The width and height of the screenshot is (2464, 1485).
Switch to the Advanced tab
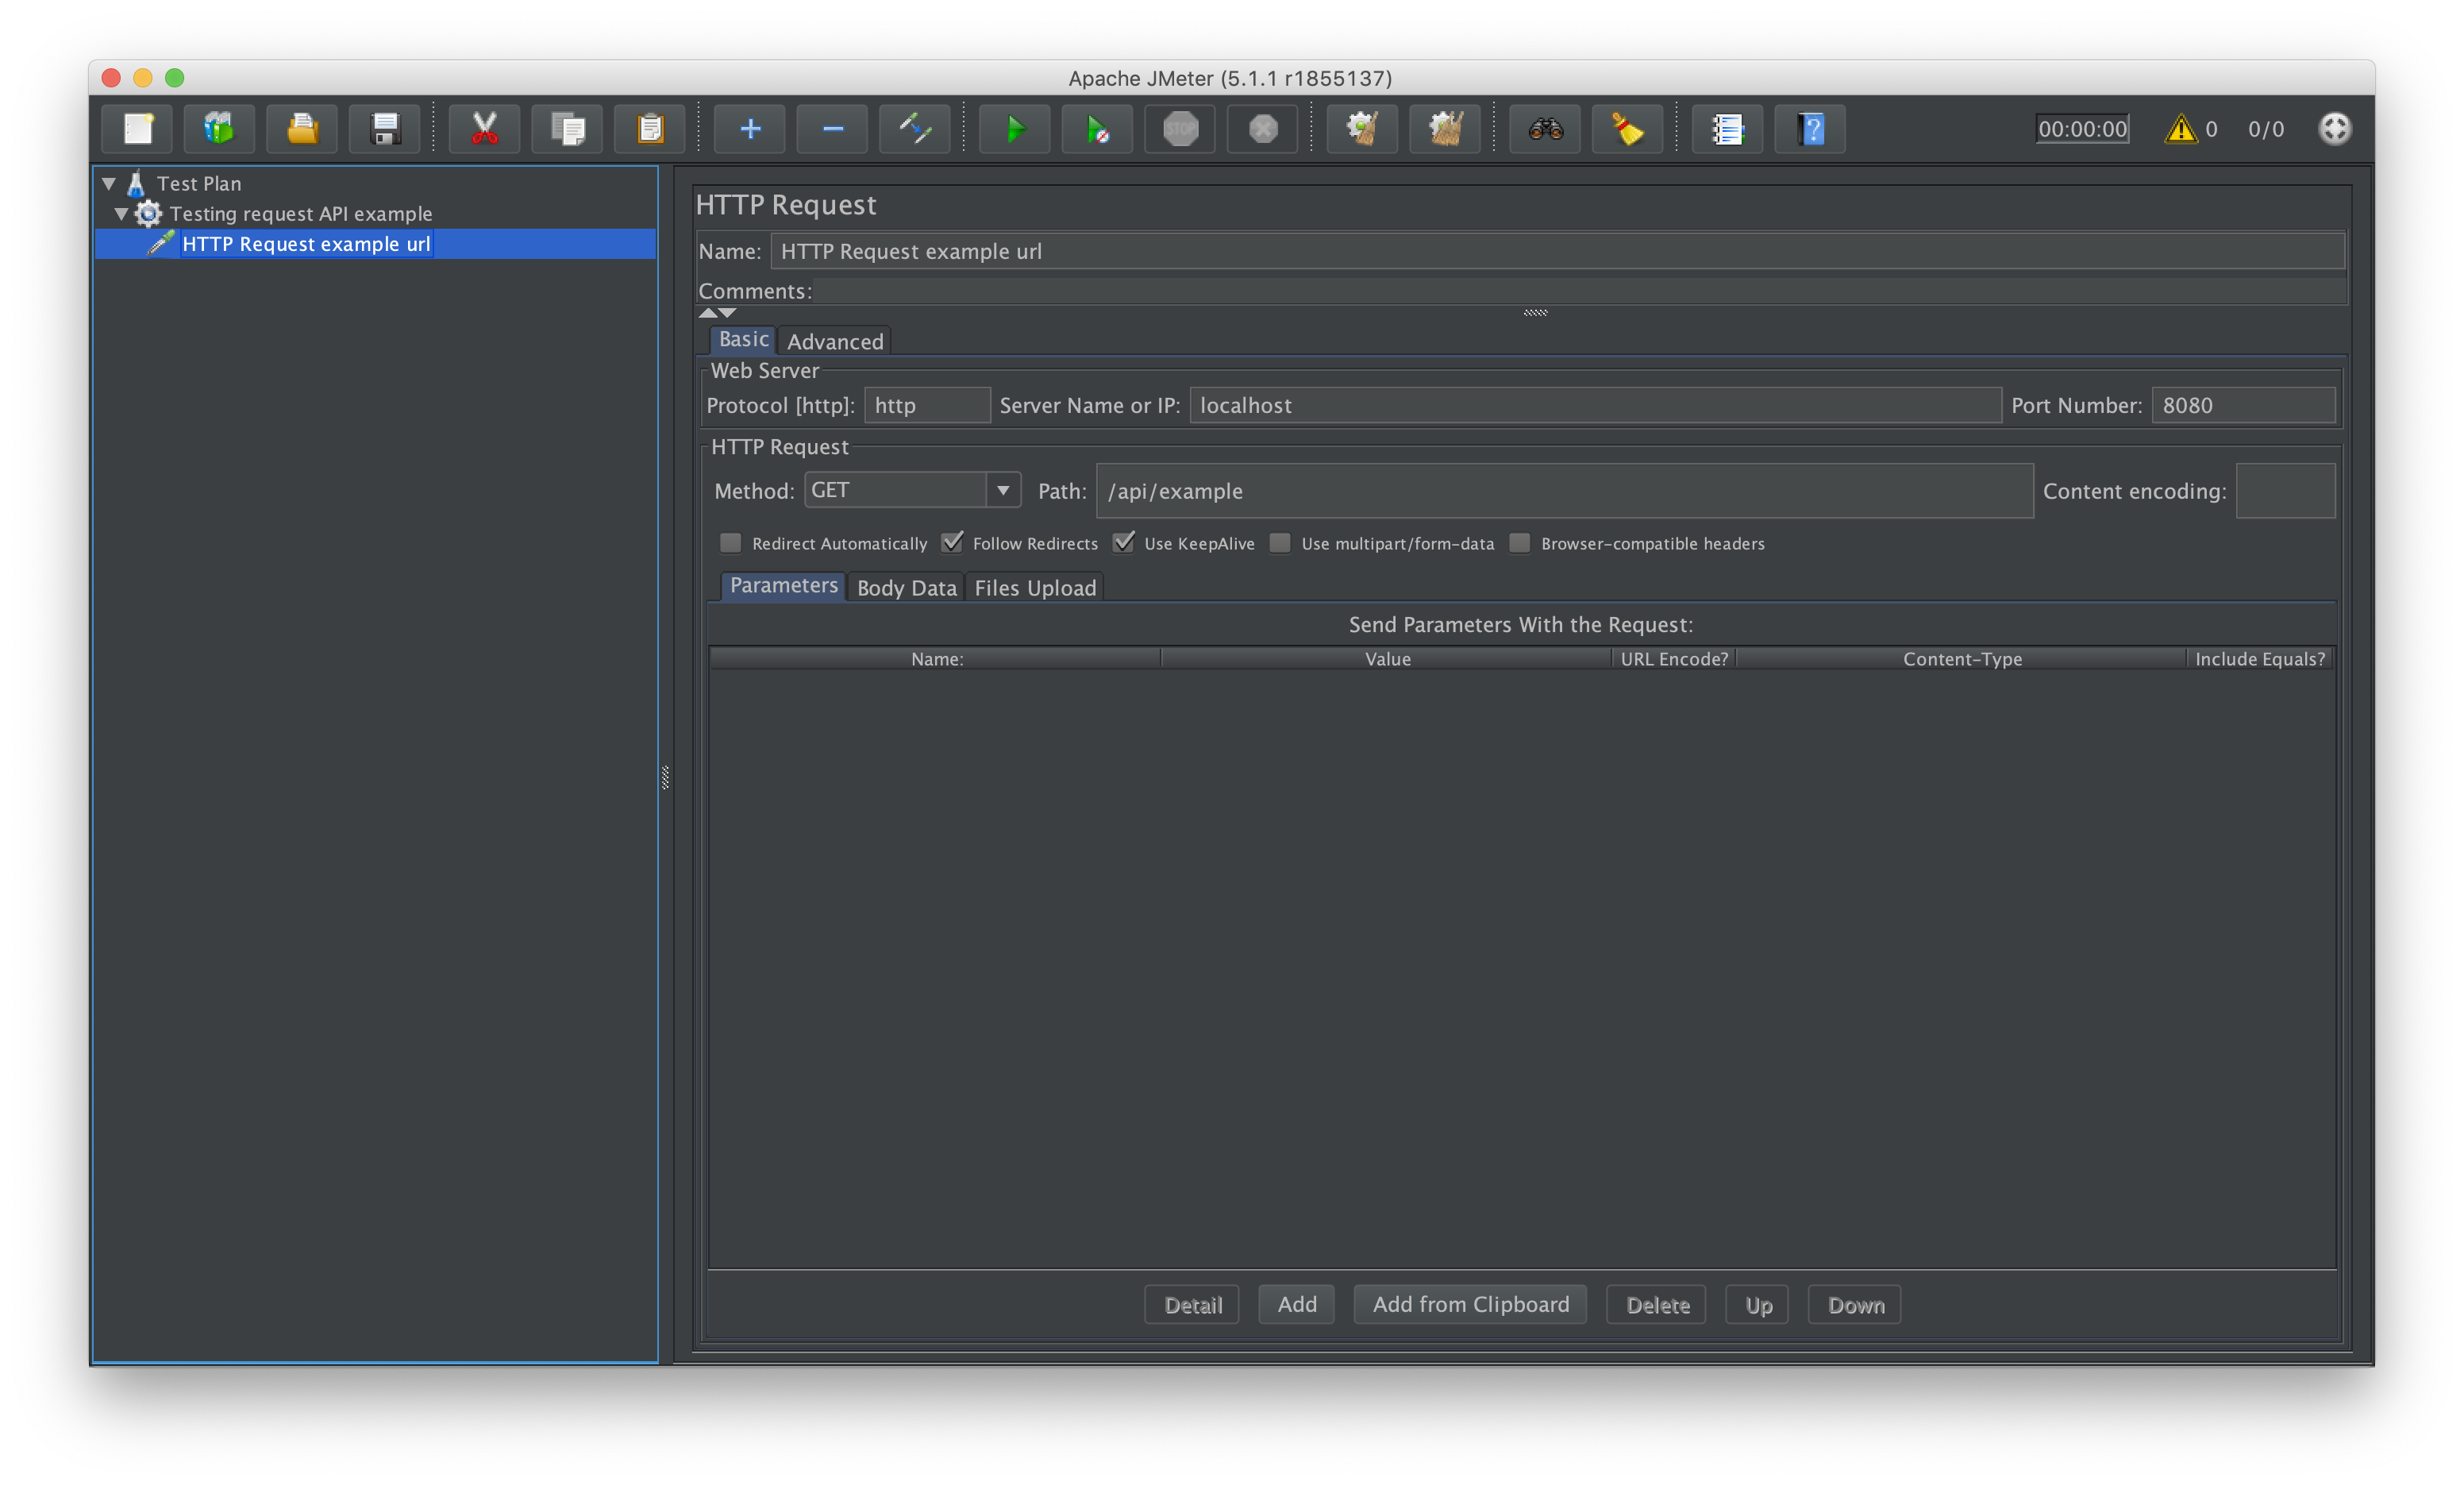pyautogui.click(x=834, y=340)
